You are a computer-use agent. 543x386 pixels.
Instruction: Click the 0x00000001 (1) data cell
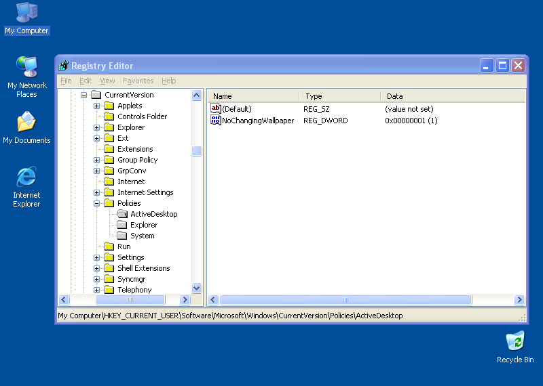[x=411, y=121]
